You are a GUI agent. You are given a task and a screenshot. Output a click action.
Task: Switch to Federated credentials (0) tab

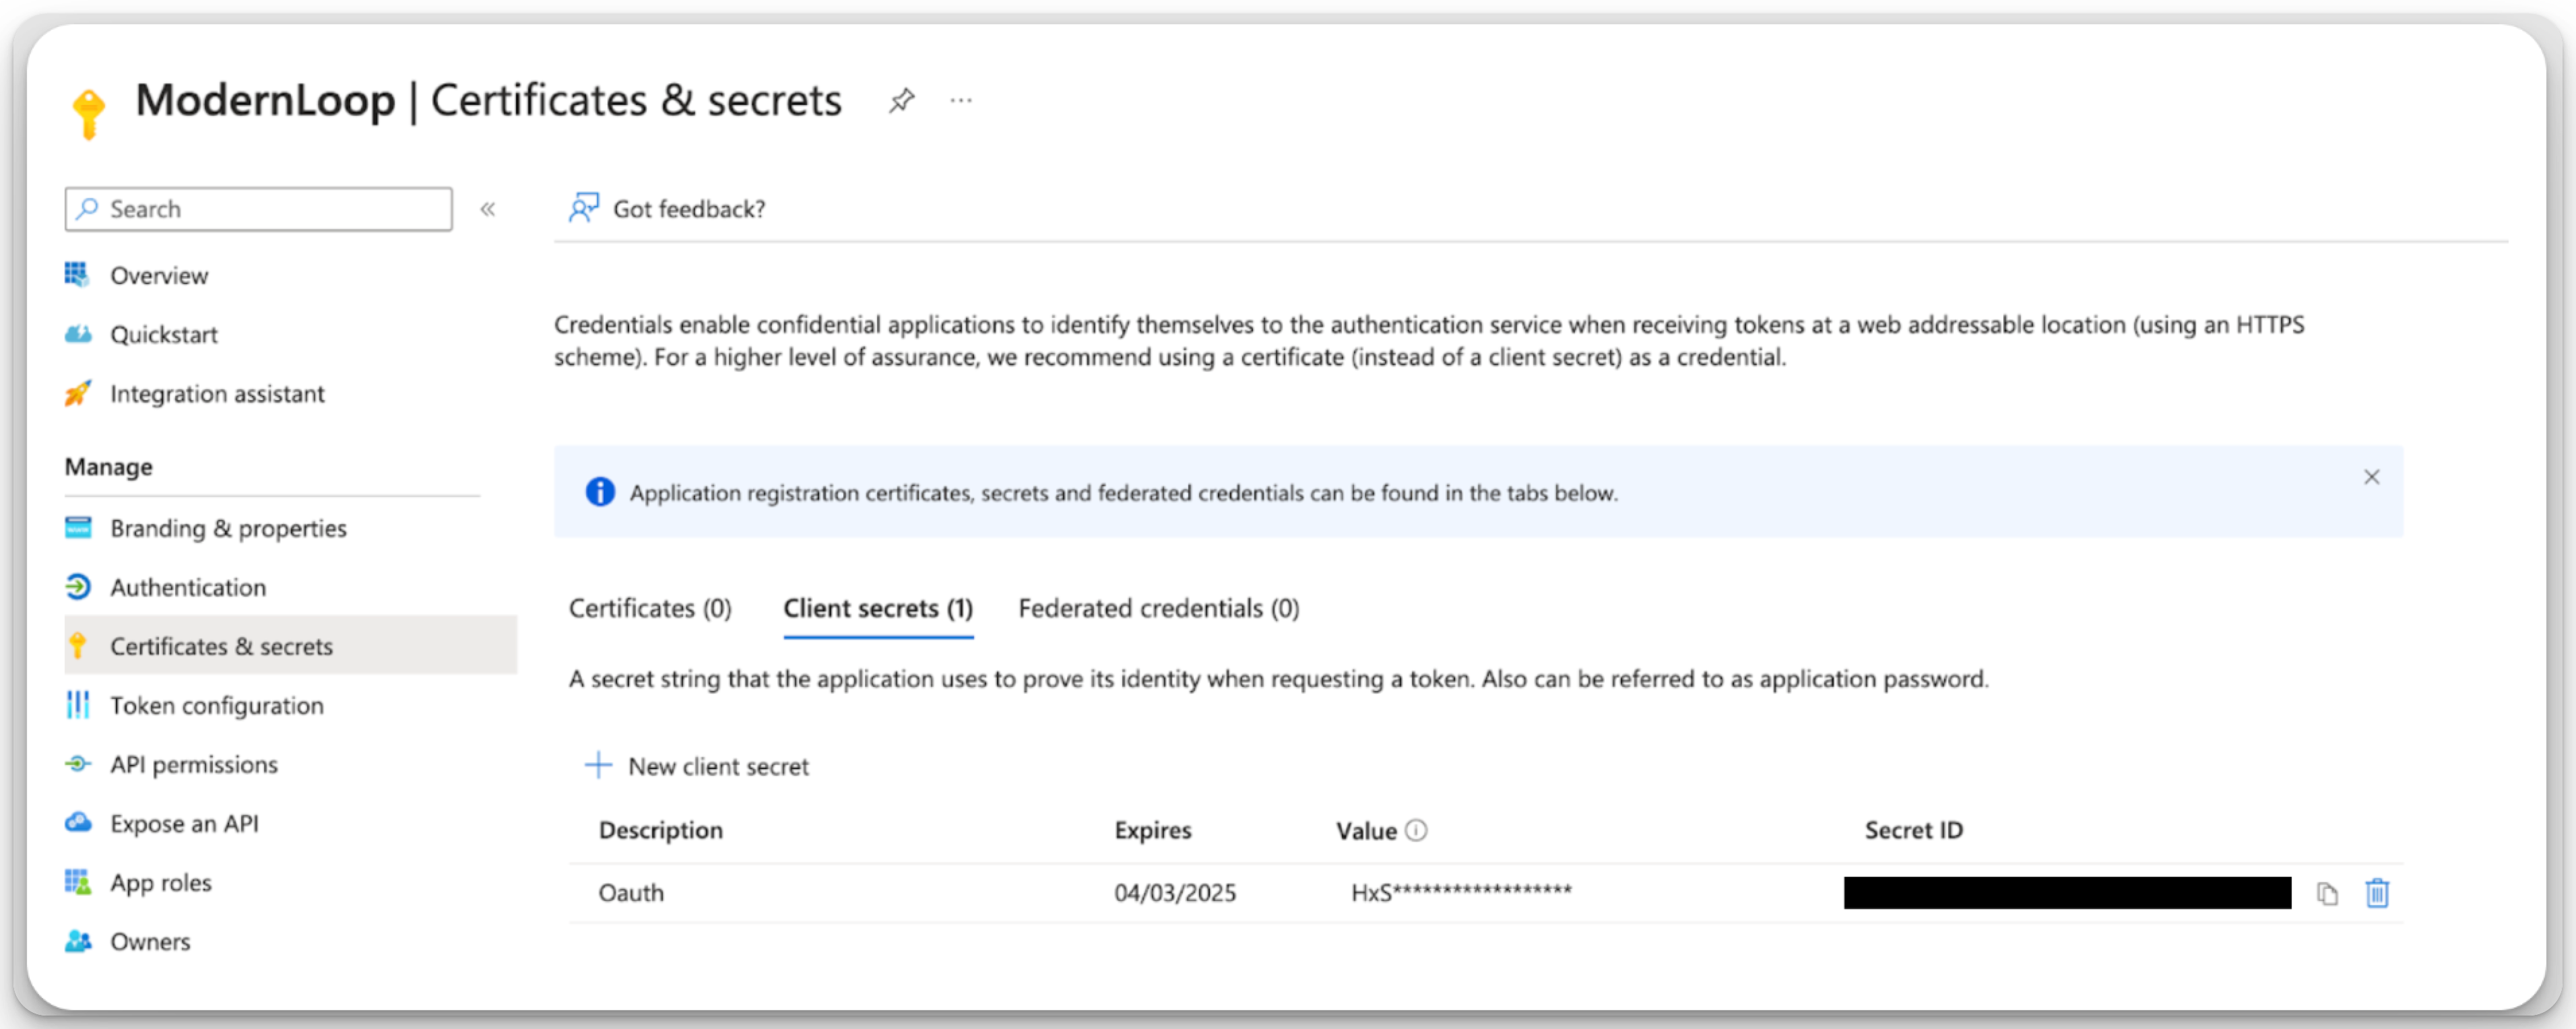[x=1158, y=608]
